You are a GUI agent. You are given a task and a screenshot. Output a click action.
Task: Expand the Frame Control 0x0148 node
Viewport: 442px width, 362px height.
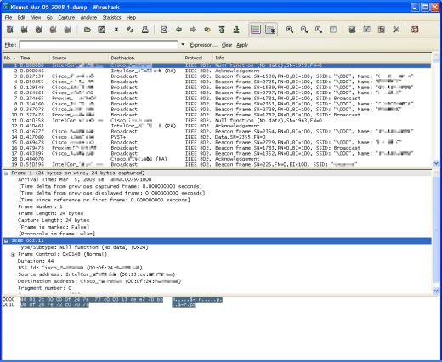pyautogui.click(x=13, y=254)
